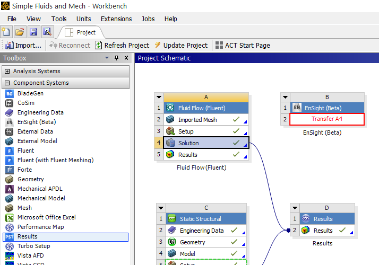Select the Mesh component icon

pyautogui.click(x=10, y=208)
